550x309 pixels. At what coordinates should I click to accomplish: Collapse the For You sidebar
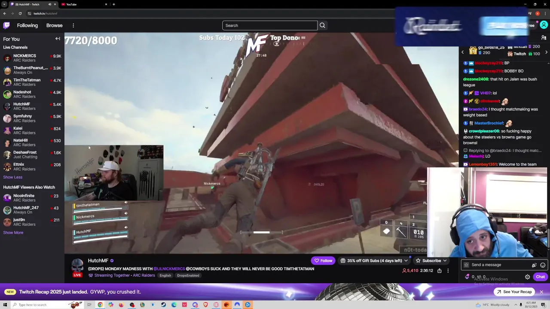point(58,39)
